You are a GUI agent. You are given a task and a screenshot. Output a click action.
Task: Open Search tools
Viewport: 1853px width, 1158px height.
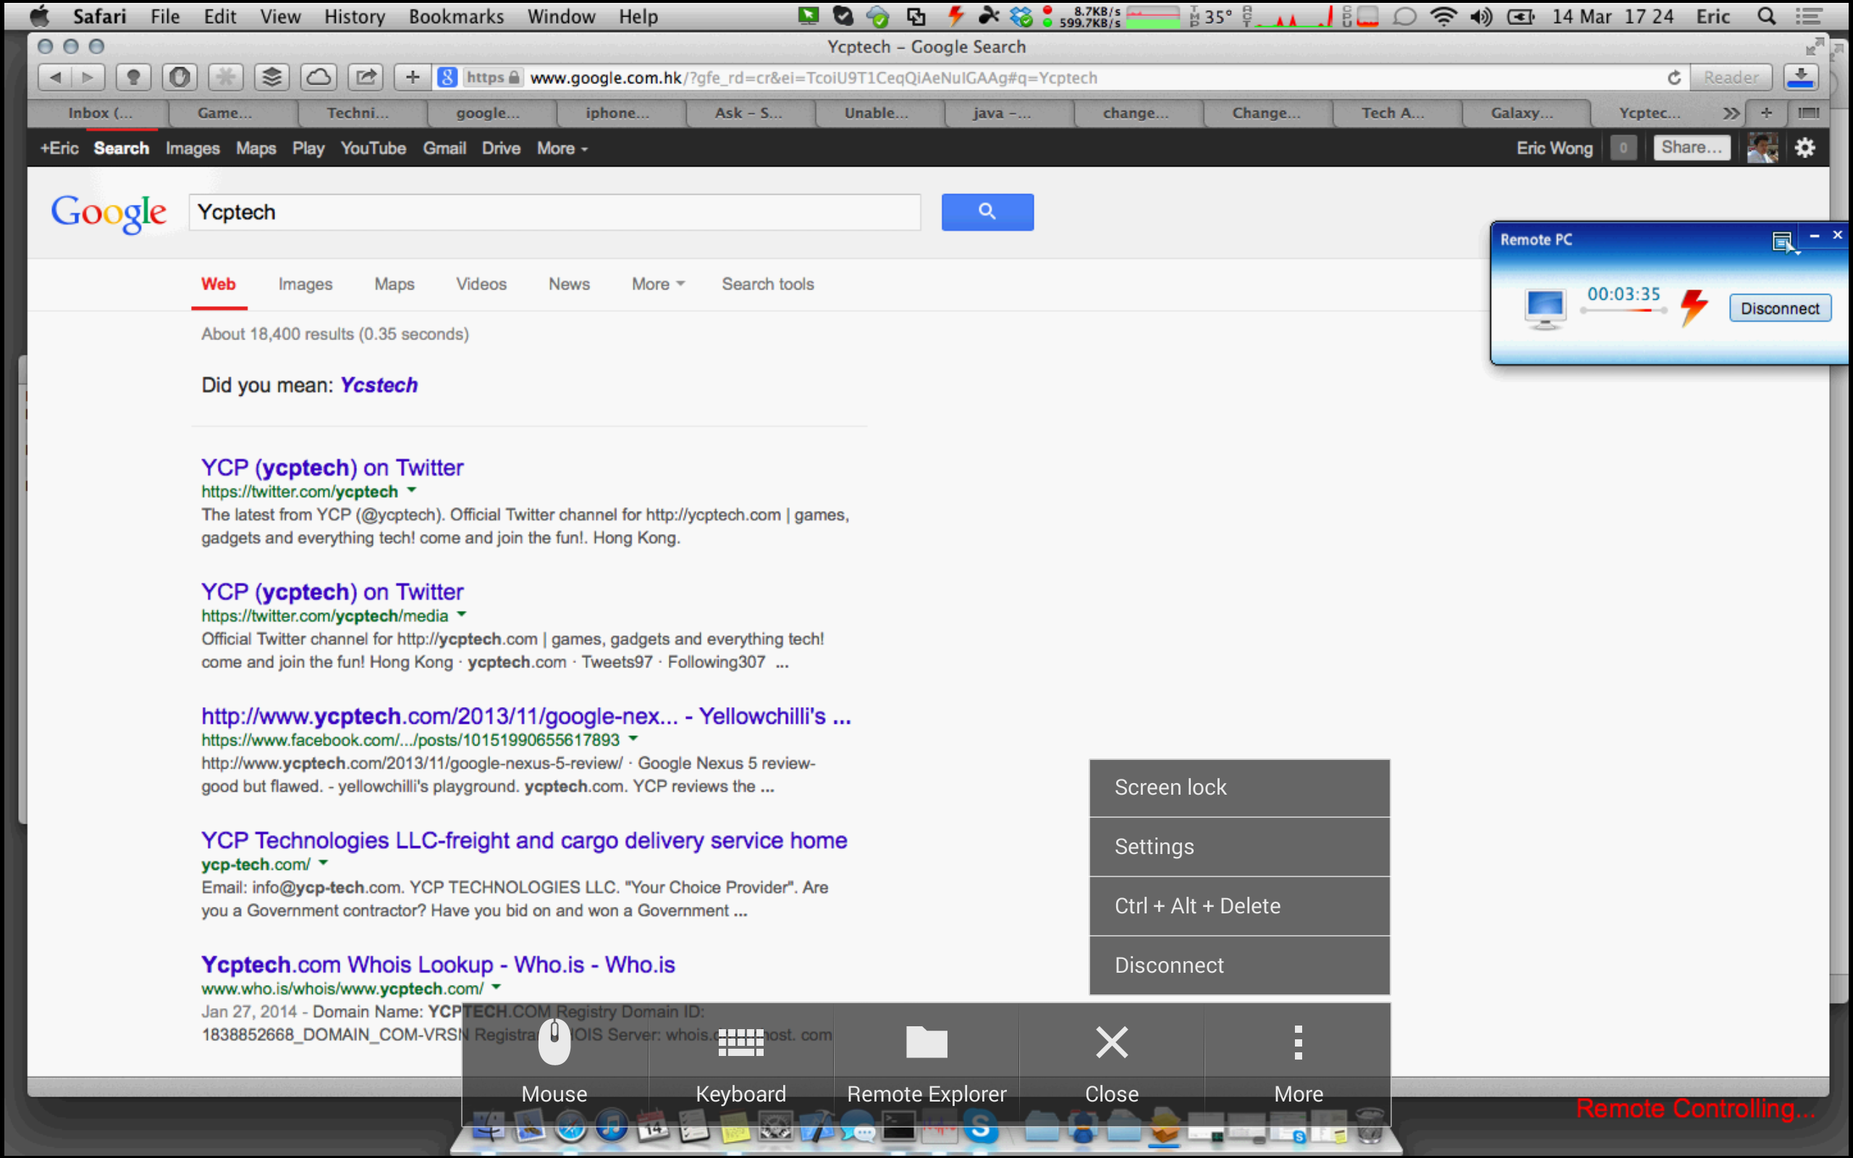(x=768, y=284)
